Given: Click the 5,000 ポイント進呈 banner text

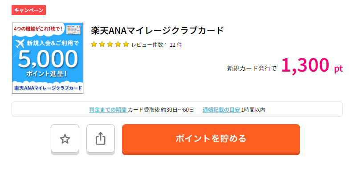Looking at the screenshot, I should 48,63.
